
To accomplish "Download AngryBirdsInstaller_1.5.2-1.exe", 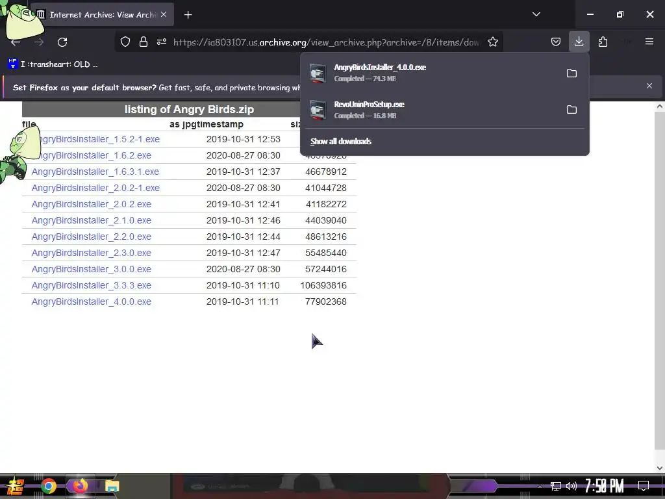I will click(95, 139).
